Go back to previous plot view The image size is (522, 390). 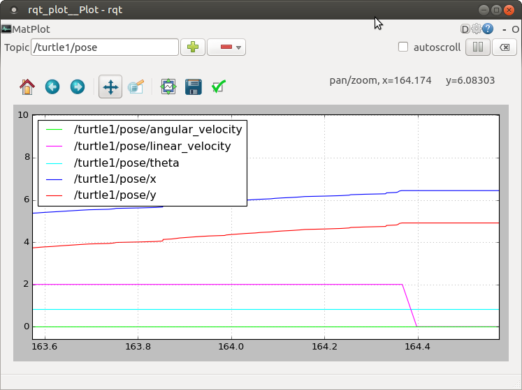pyautogui.click(x=52, y=87)
